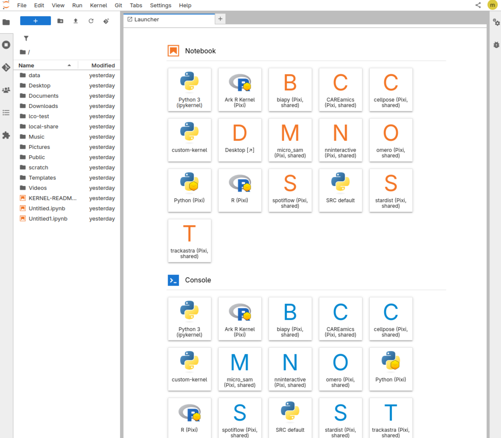Launch Python 3 (ipykernel) notebook
The width and height of the screenshot is (501, 438).
click(x=189, y=90)
